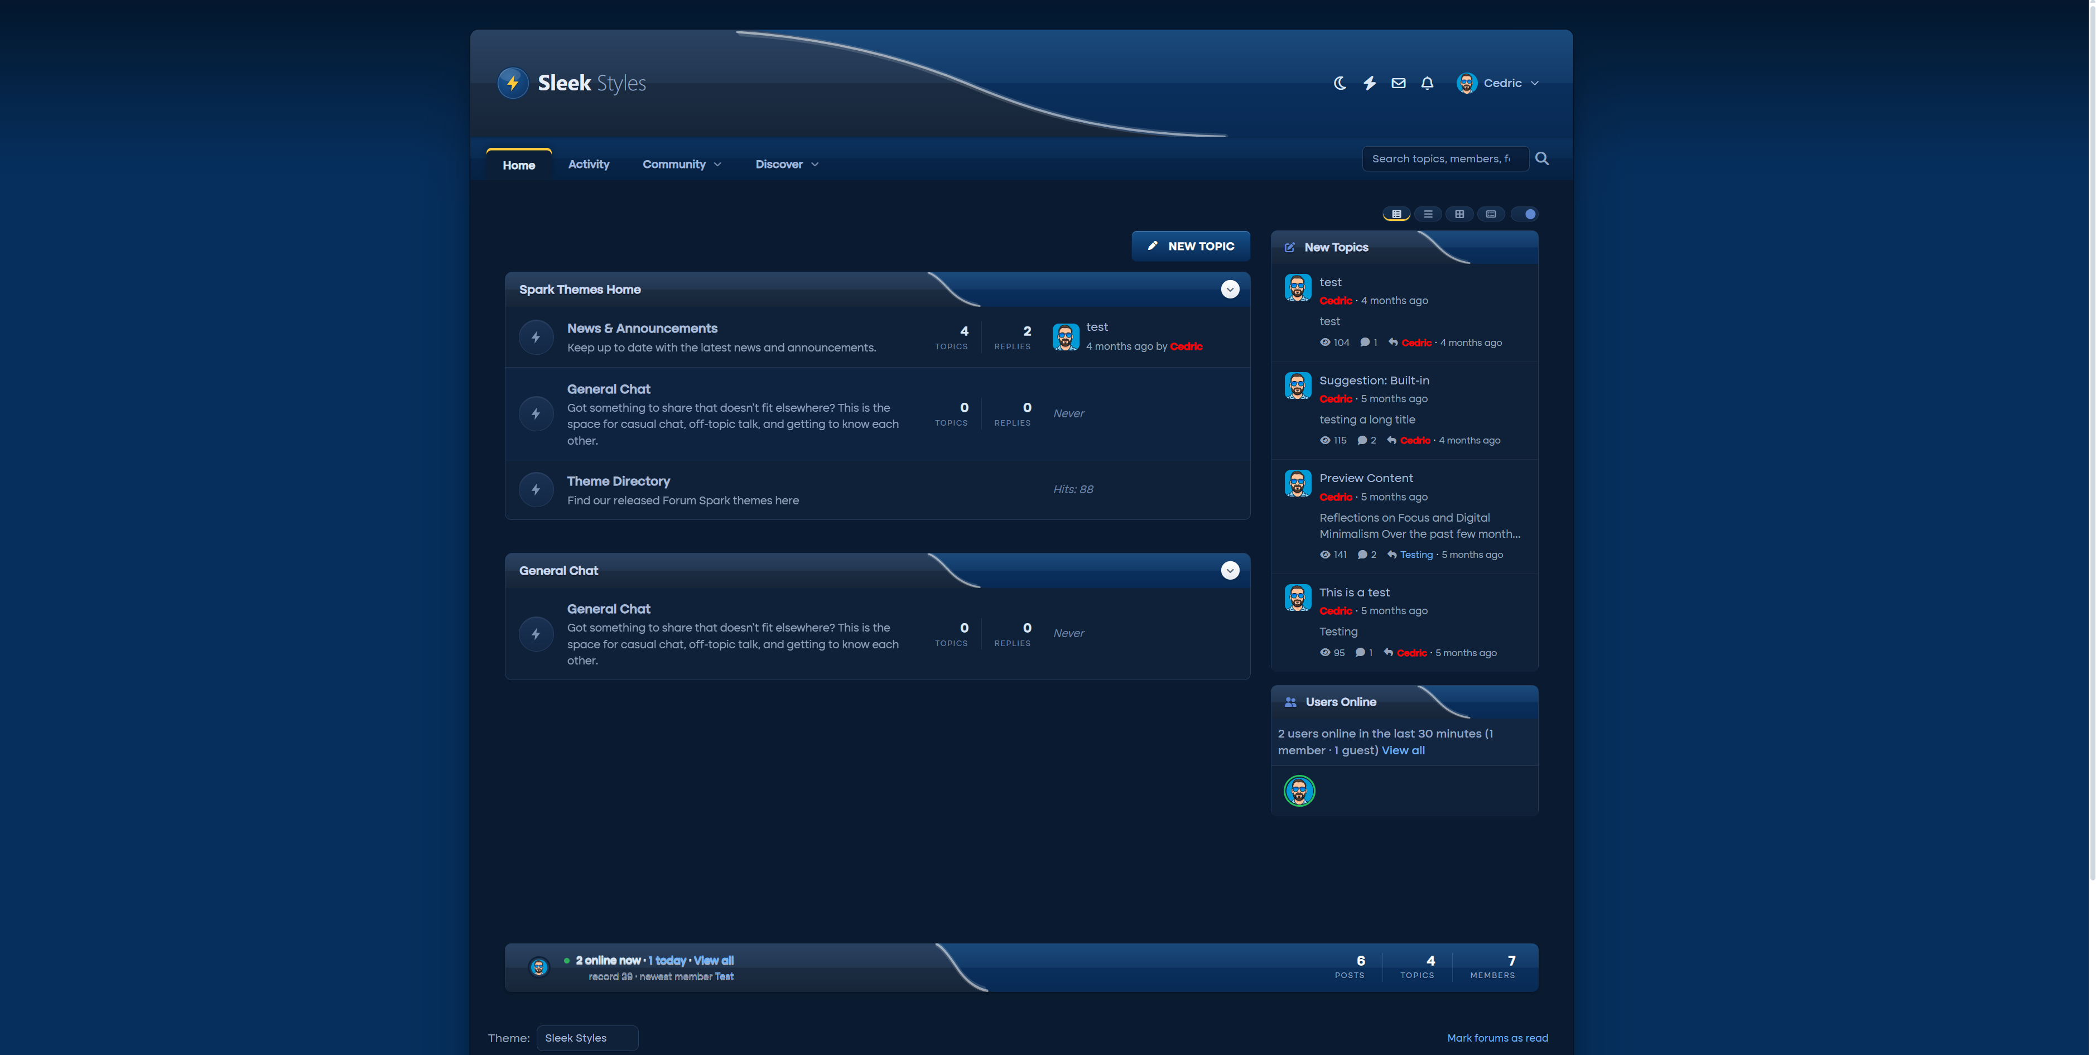The width and height of the screenshot is (2096, 1055).
Task: Select the compact list layout view icon
Action: [1428, 214]
